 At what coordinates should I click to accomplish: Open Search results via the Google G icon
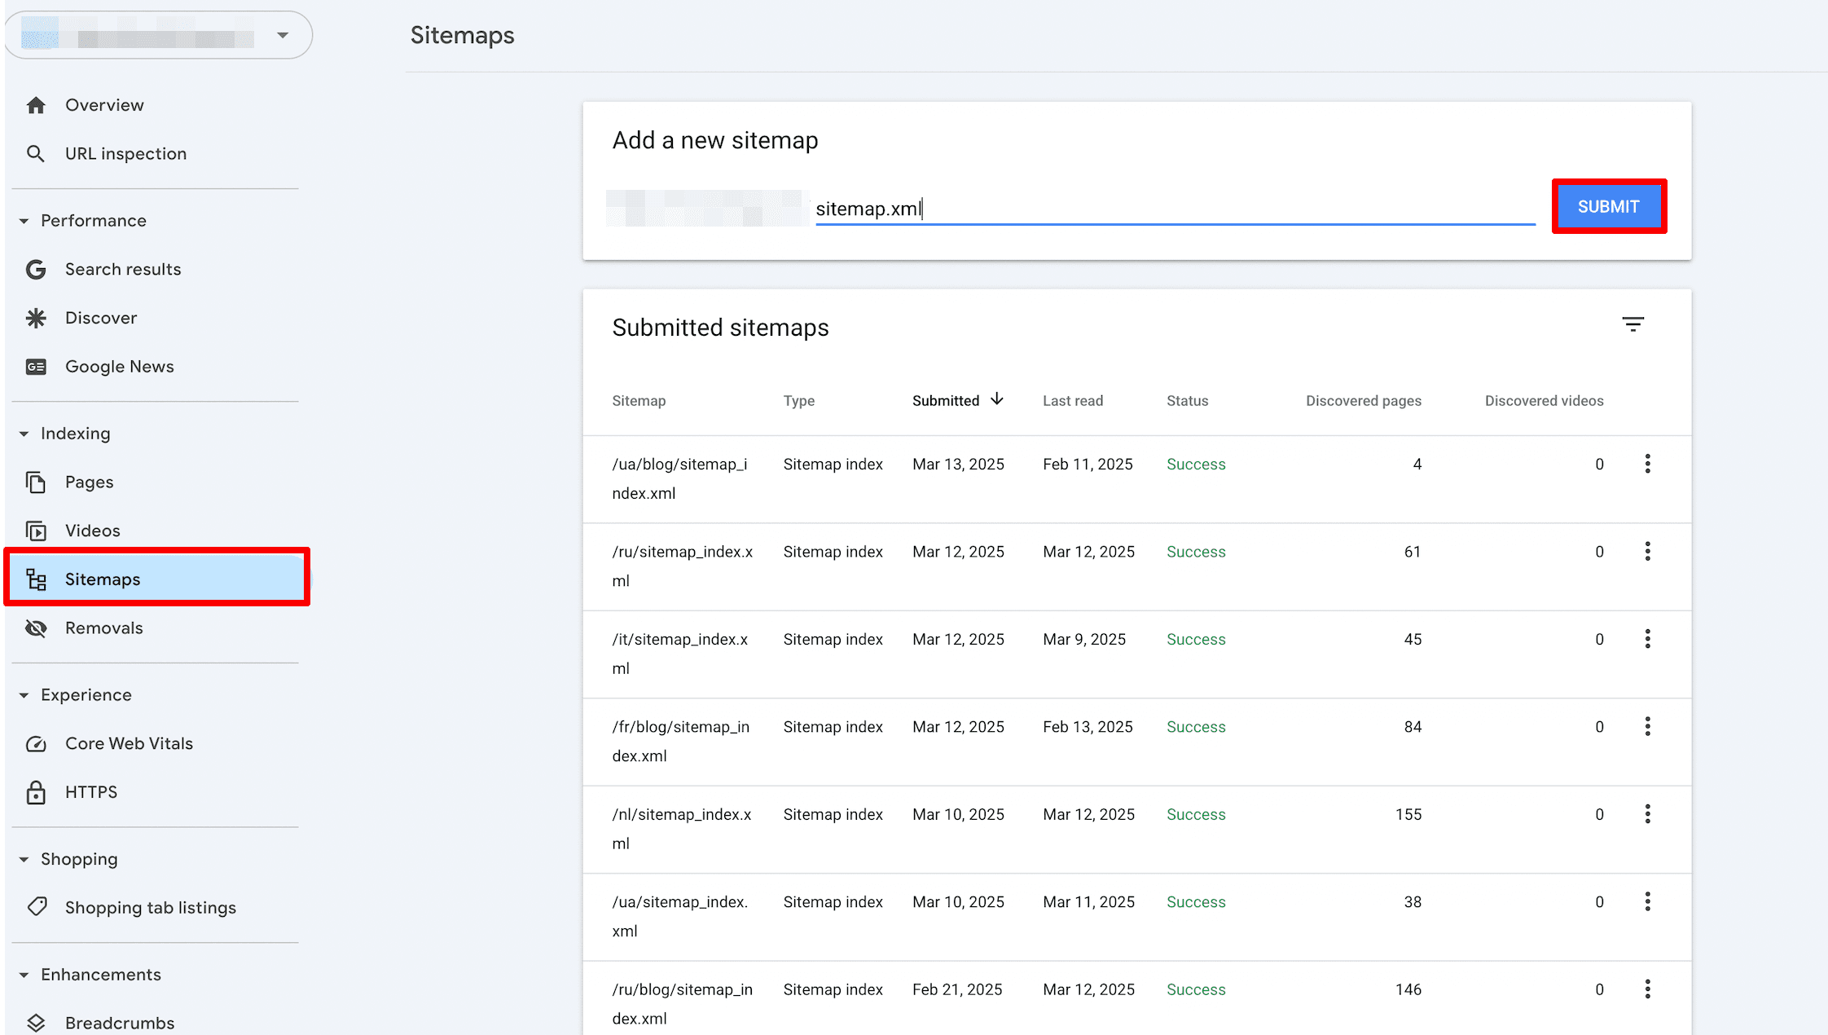(x=36, y=269)
